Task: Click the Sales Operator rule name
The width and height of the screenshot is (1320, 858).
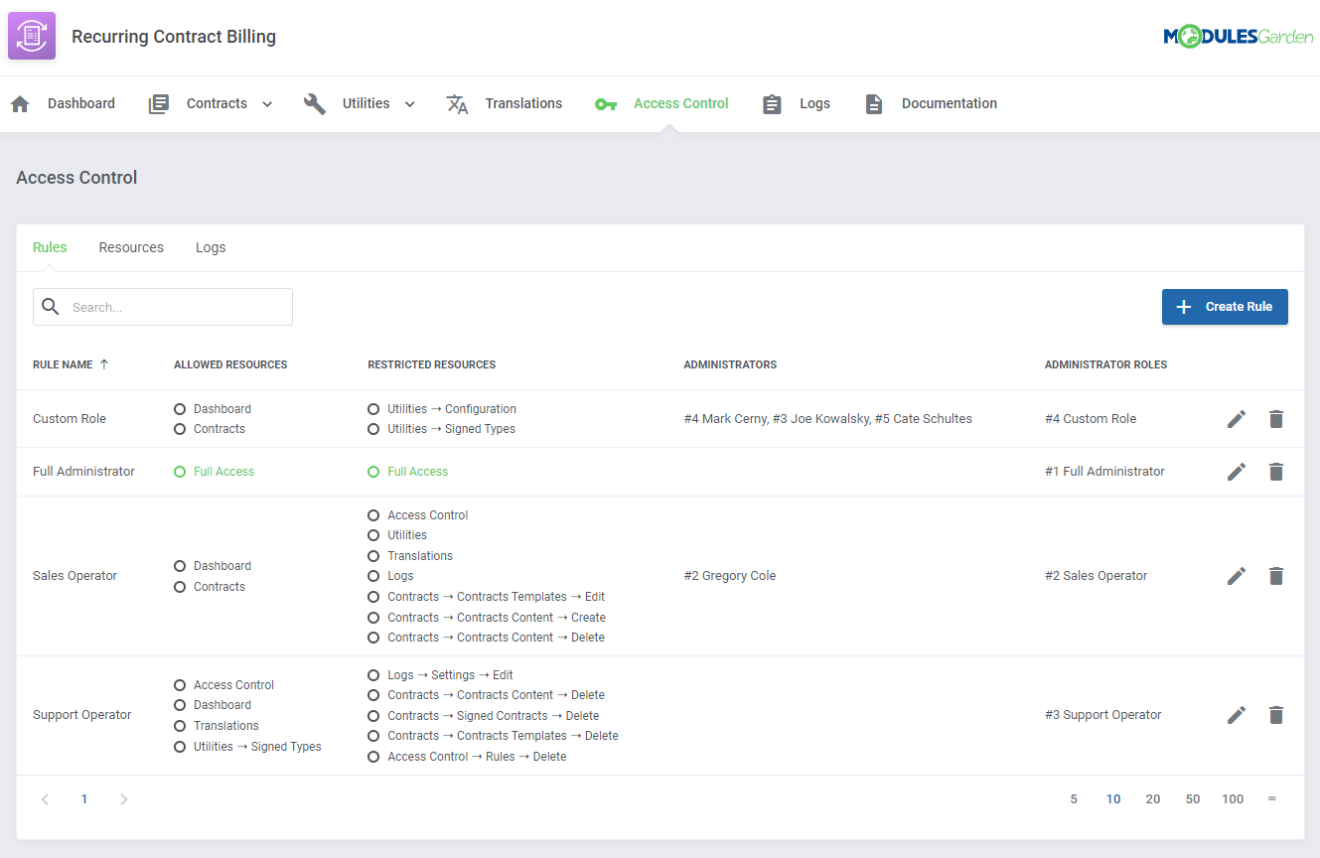Action: tap(74, 576)
